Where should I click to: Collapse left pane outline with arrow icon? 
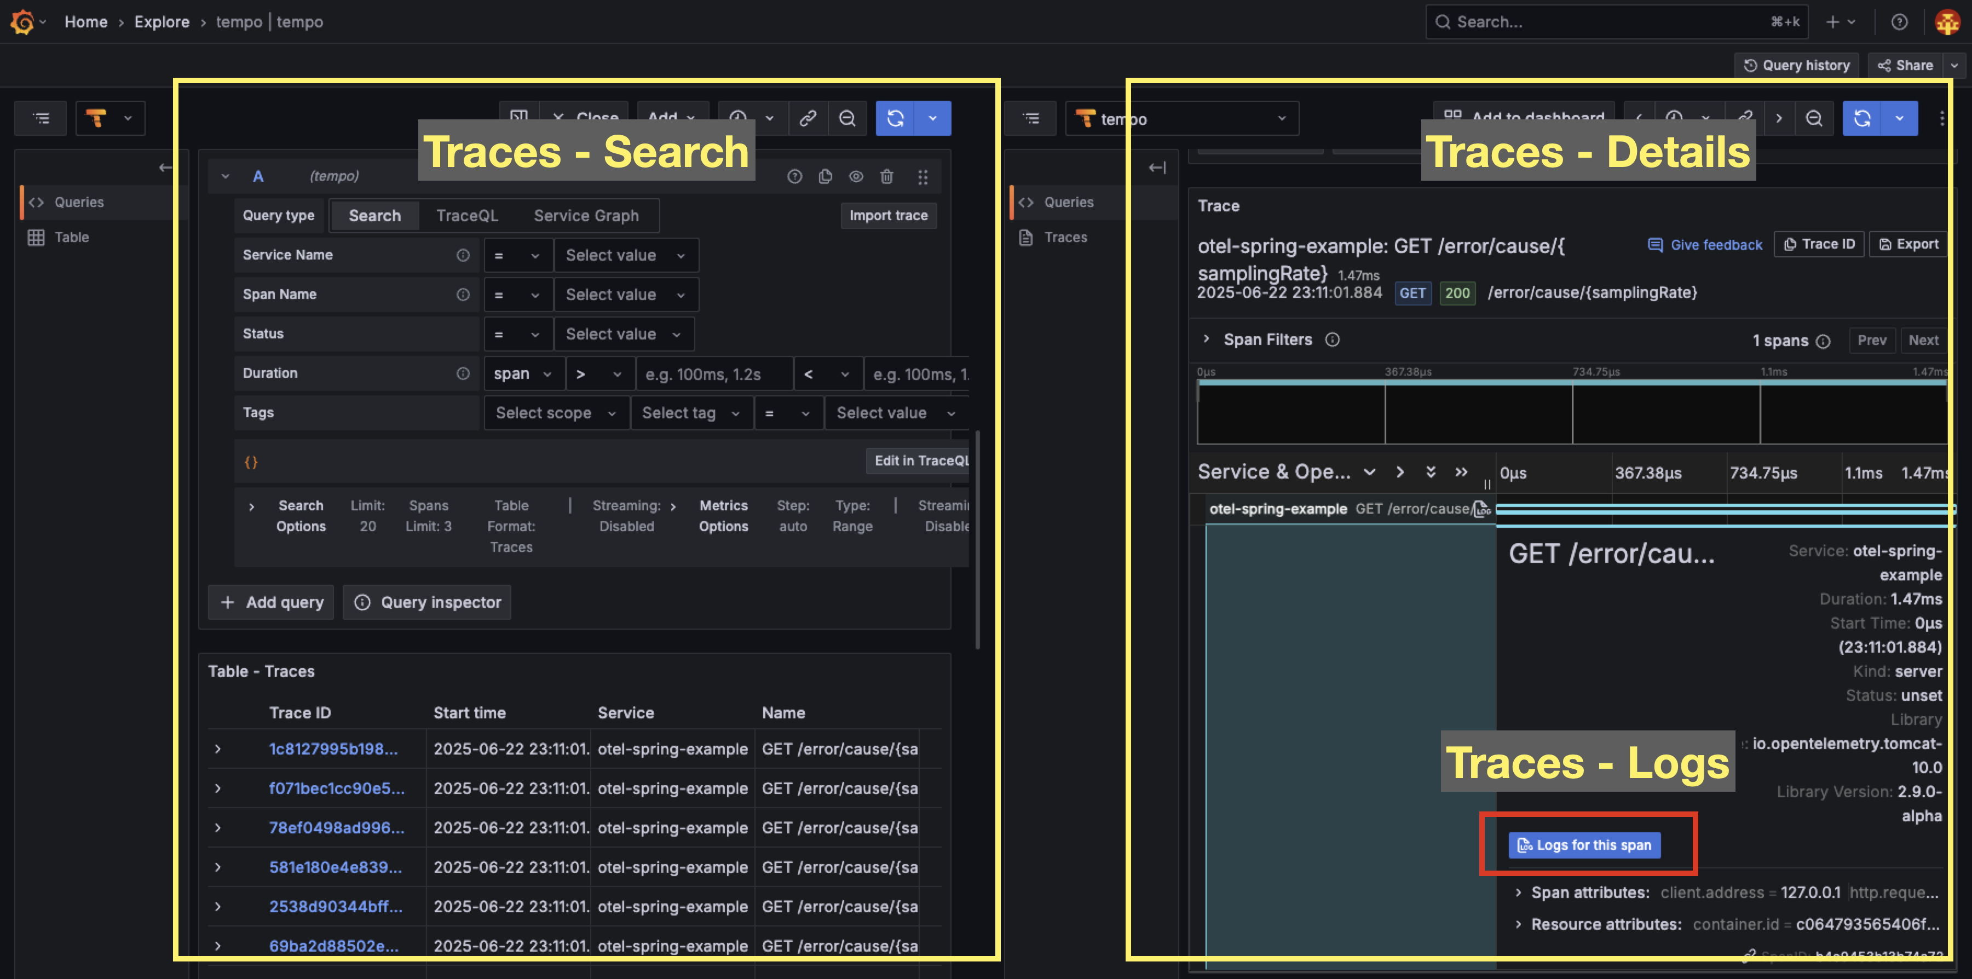[166, 167]
